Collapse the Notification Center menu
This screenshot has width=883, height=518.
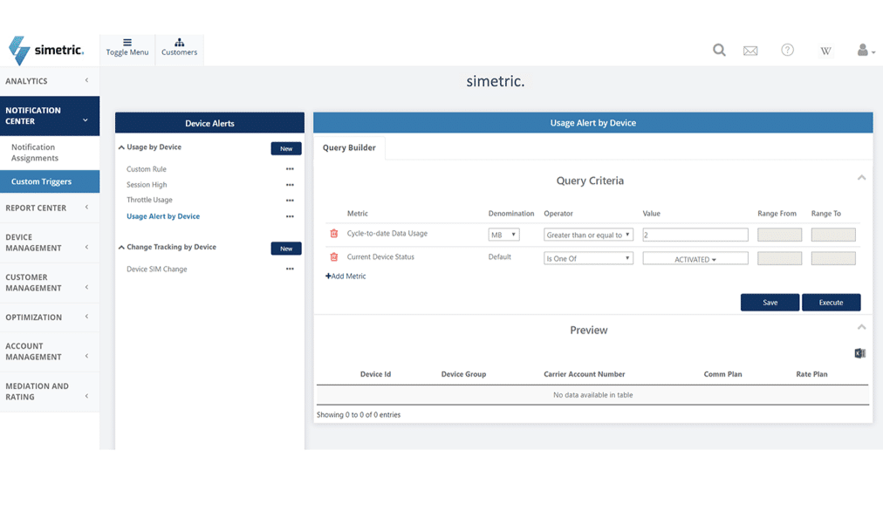[x=50, y=116]
